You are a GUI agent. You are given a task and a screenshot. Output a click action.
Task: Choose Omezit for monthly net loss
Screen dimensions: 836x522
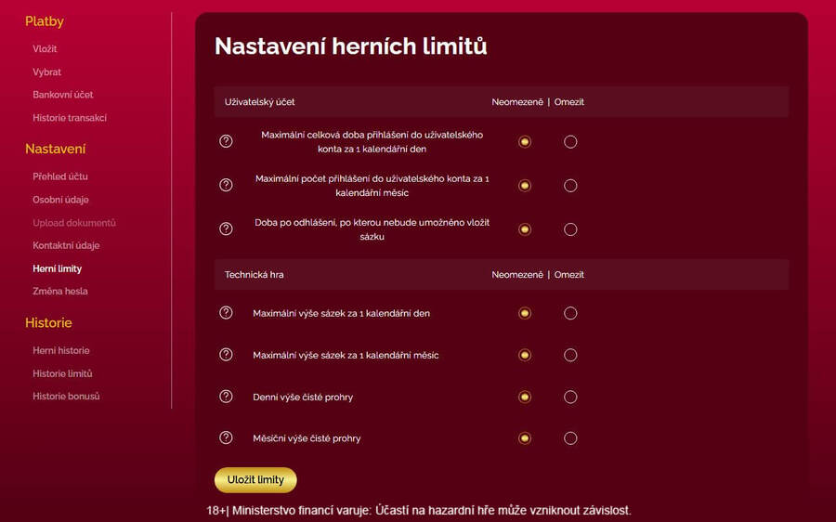tap(570, 438)
